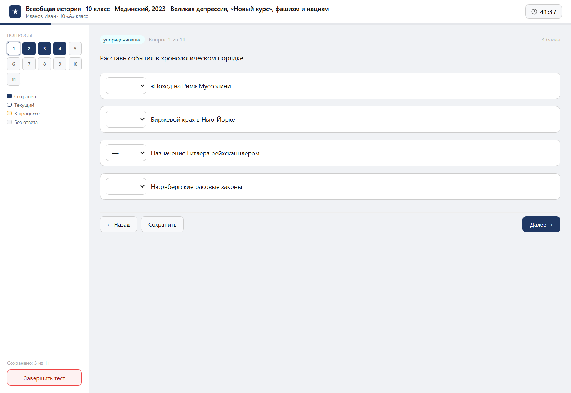Finish the test via Завершить тест
This screenshot has width=571, height=393.
pos(44,378)
